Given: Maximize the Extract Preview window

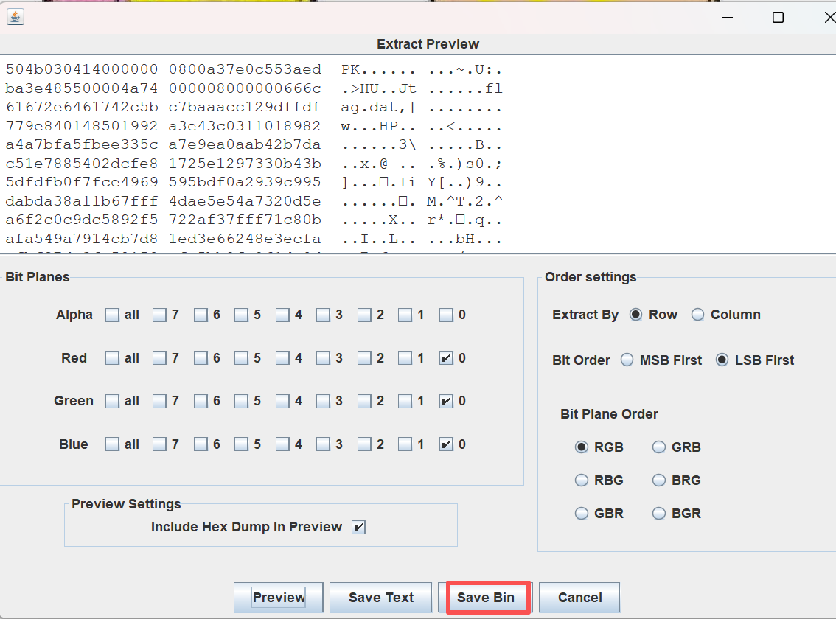Looking at the screenshot, I should pos(778,18).
